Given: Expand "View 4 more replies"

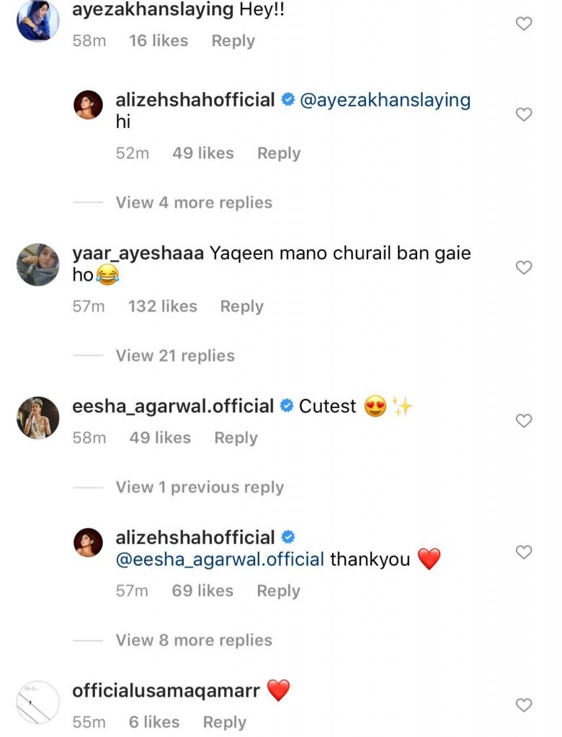Looking at the screenshot, I should 194,203.
